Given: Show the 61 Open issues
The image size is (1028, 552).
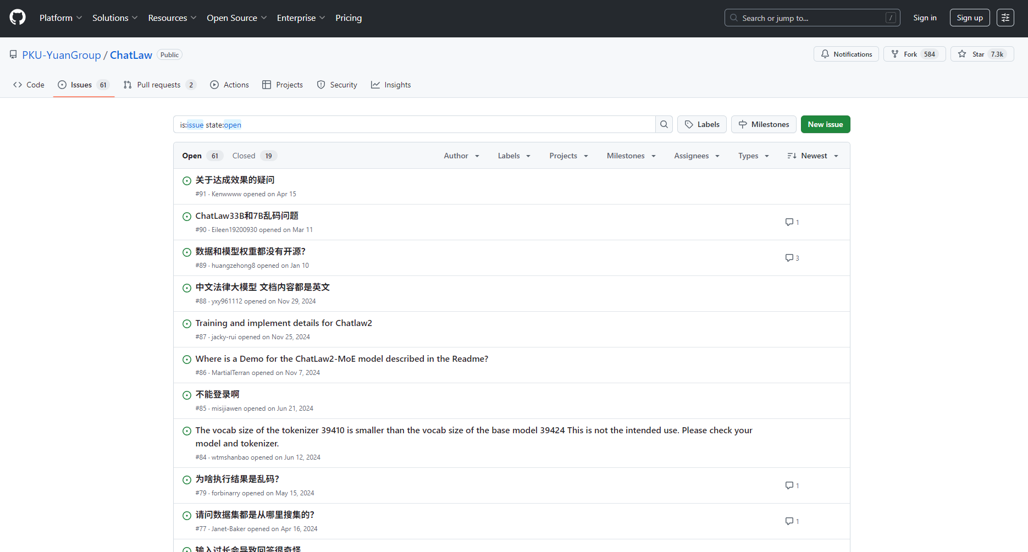Looking at the screenshot, I should click(x=202, y=156).
